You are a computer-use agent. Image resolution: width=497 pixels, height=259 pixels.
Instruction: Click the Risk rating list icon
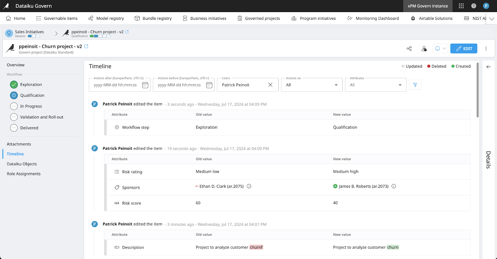coord(117,172)
